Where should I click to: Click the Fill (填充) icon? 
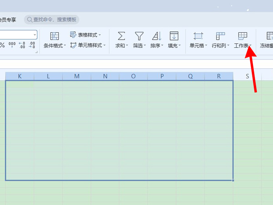(173, 36)
